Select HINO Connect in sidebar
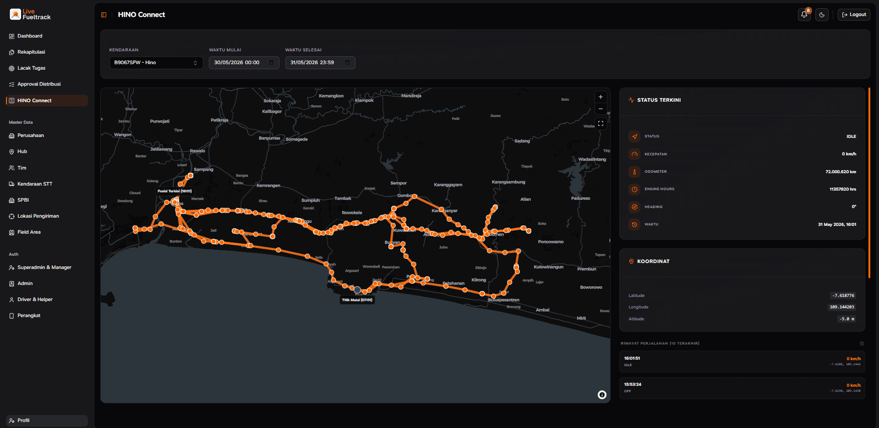The width and height of the screenshot is (879, 428). pos(47,100)
